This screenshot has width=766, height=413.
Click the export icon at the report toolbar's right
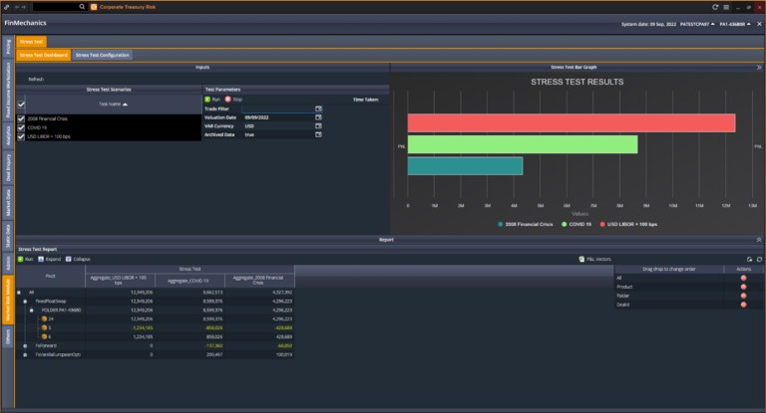coord(749,259)
